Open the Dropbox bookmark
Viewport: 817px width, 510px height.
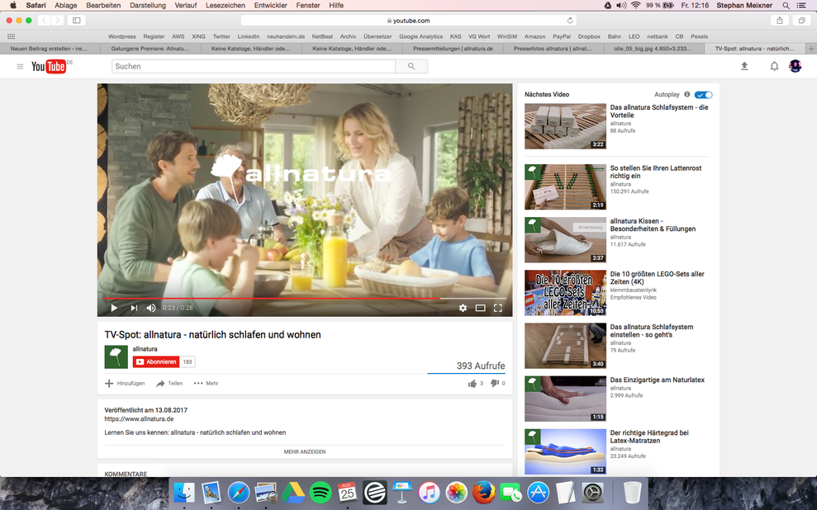coord(589,36)
